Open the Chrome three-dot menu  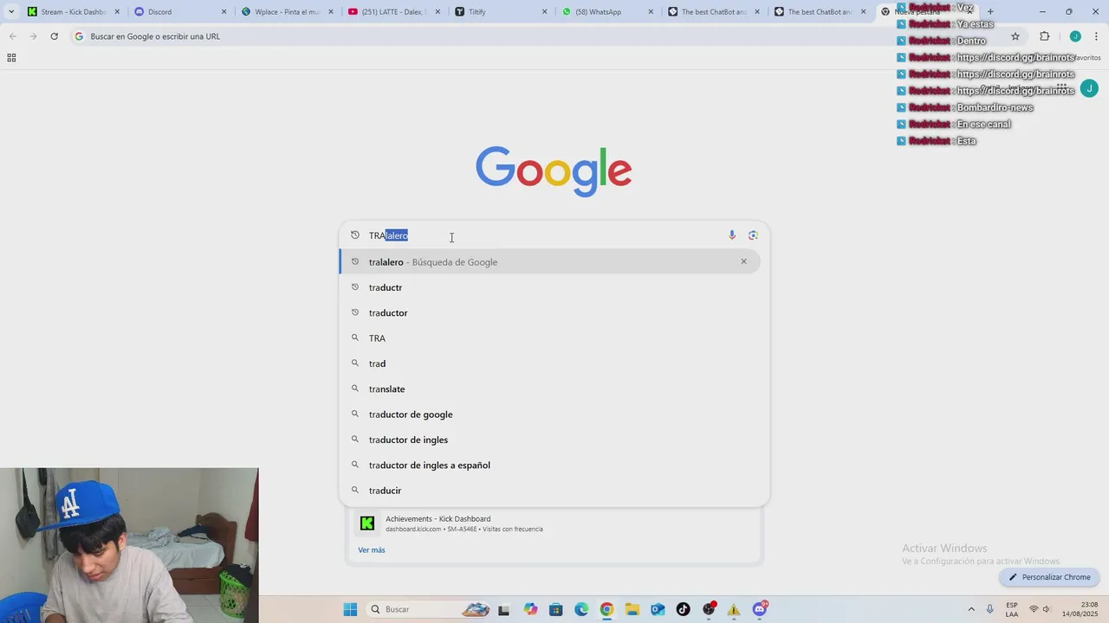click(1096, 36)
